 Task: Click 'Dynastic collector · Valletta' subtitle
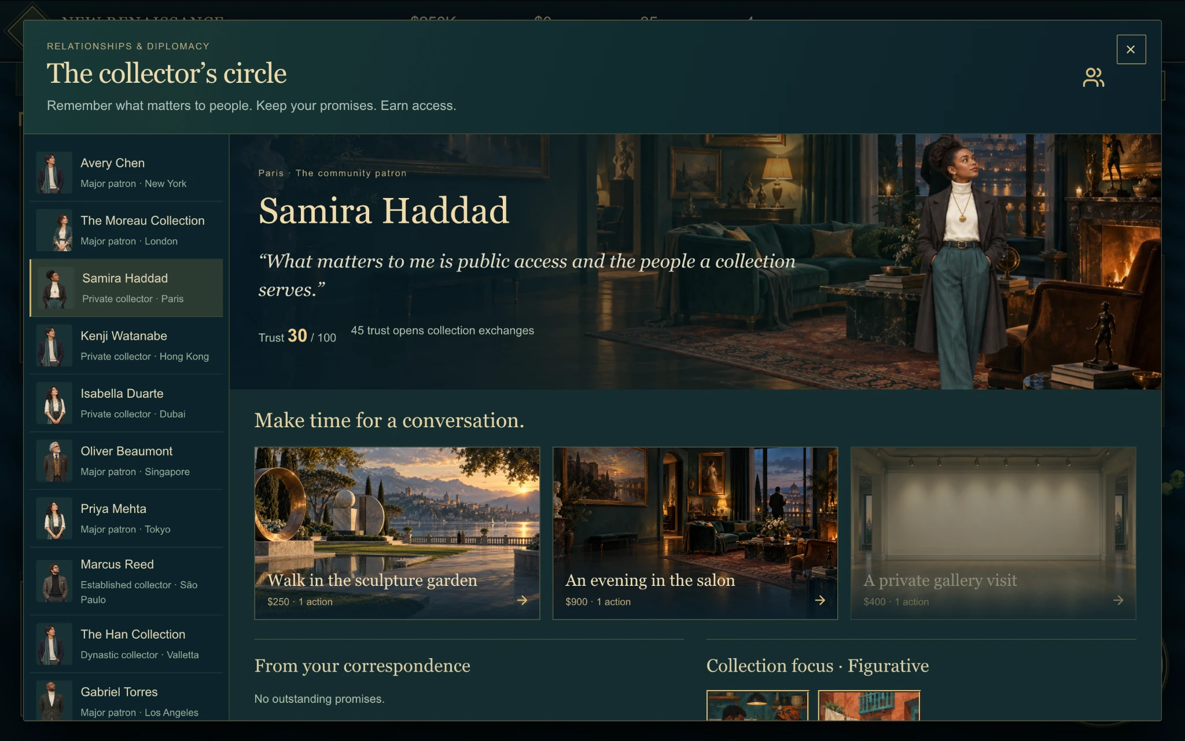pos(139,655)
